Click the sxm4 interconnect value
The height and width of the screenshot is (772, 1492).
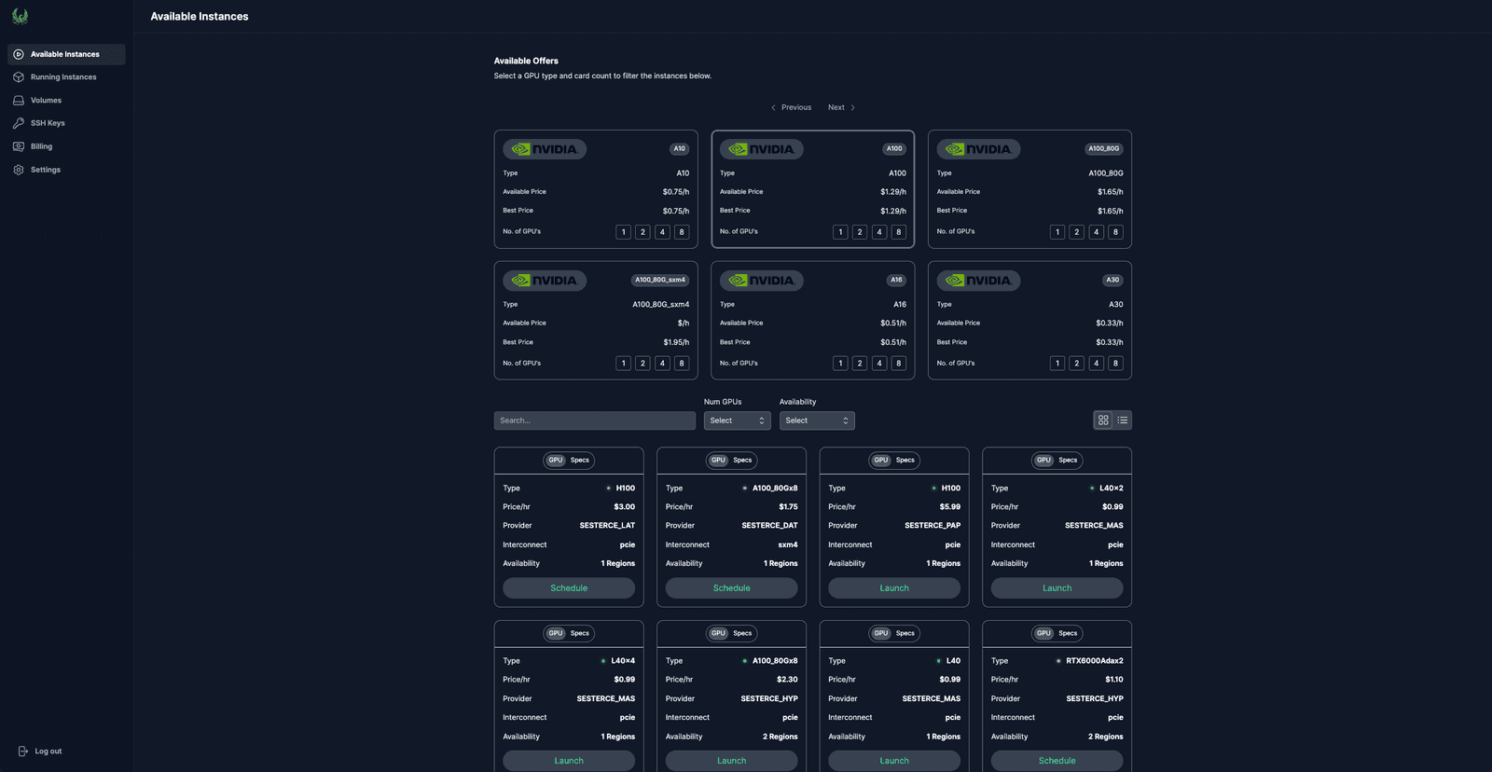click(x=788, y=545)
